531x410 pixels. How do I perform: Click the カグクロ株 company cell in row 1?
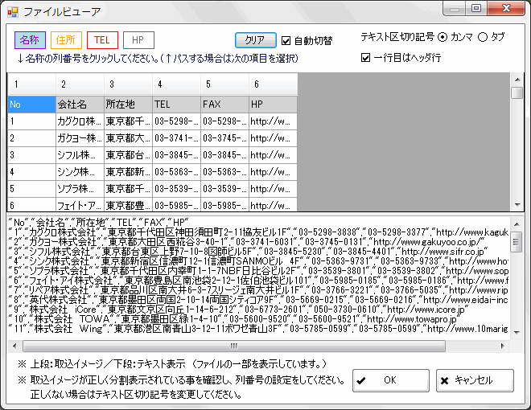(79, 121)
